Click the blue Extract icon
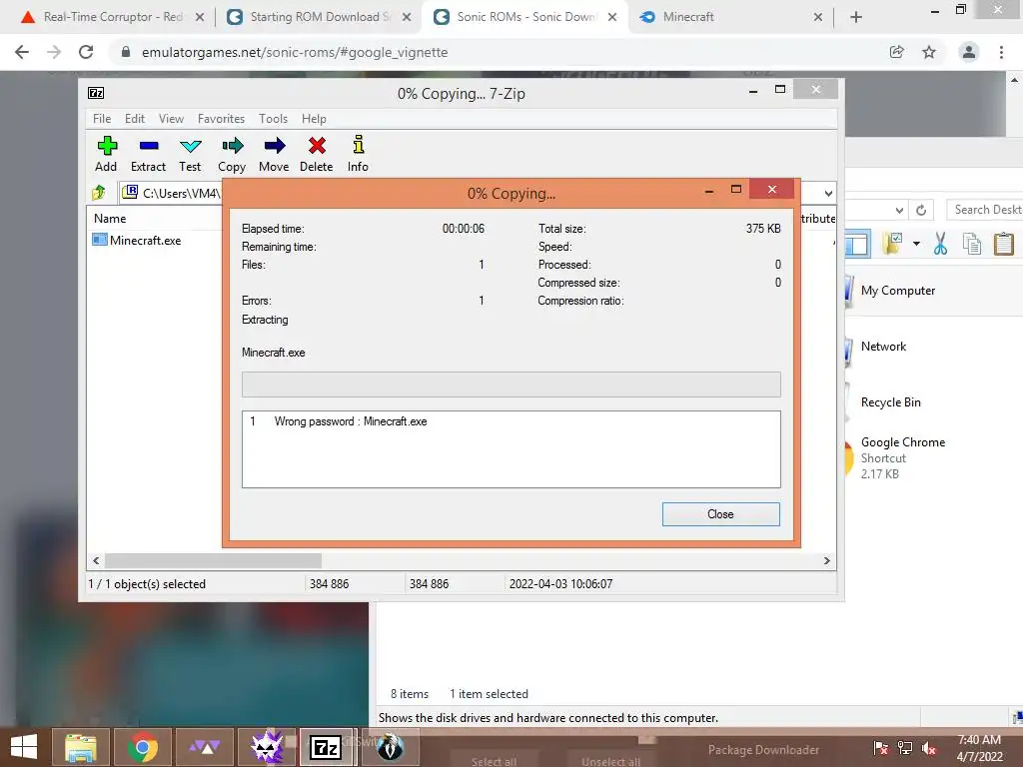This screenshot has width=1023, height=767. [149, 146]
